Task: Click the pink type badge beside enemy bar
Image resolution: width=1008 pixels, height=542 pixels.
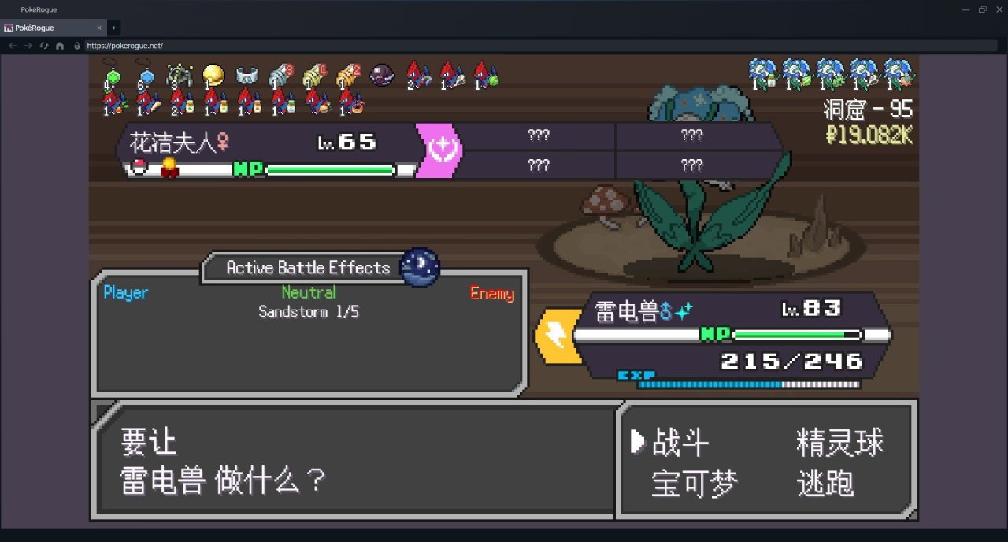Action: point(439,150)
